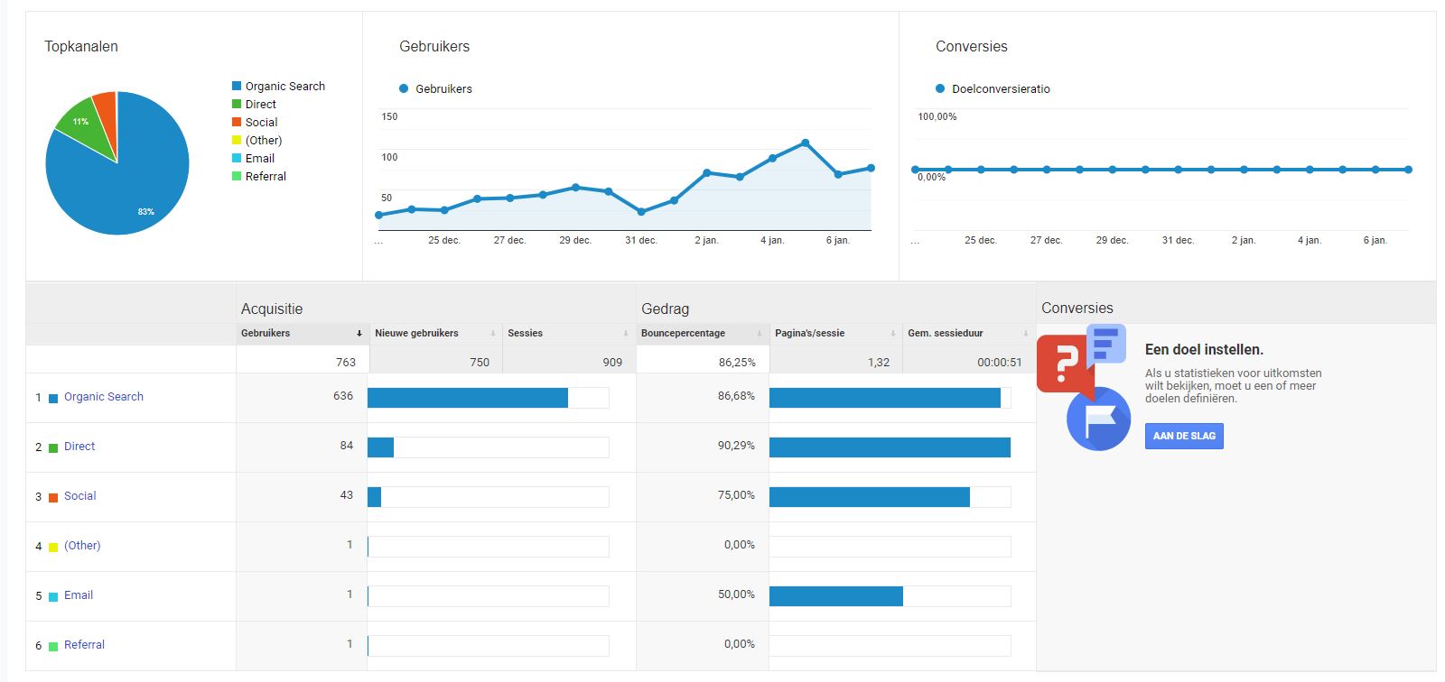Click Organic Search users value 636
This screenshot has width=1445, height=682.
343,396
